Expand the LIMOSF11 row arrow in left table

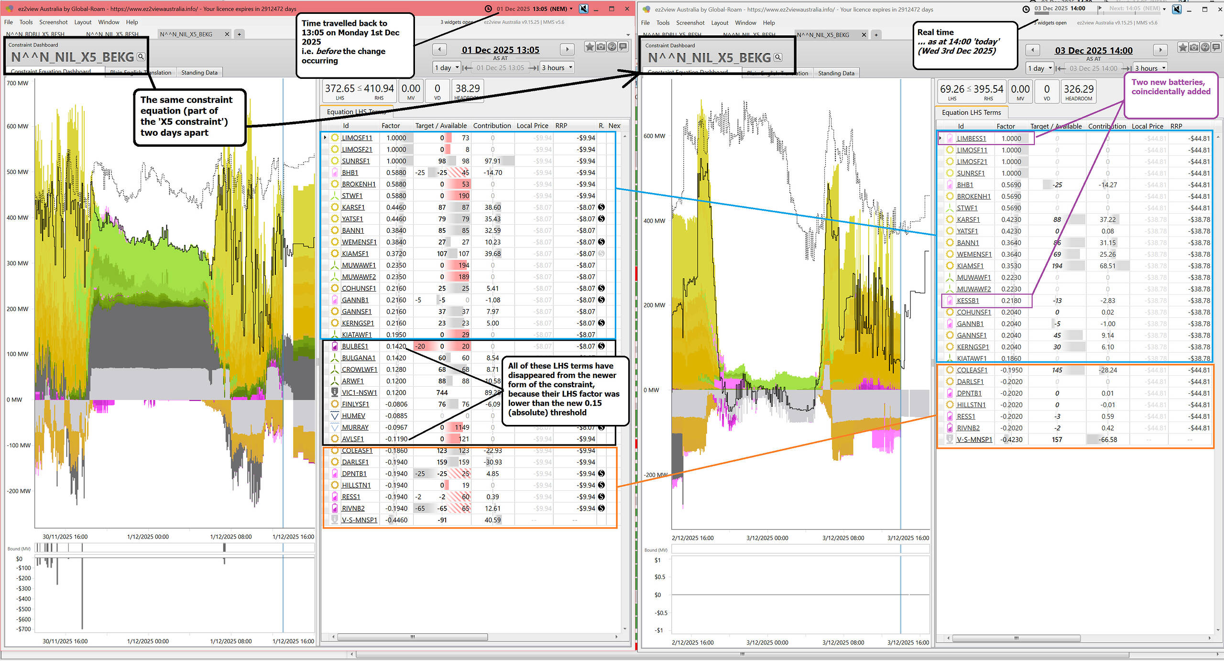point(325,138)
